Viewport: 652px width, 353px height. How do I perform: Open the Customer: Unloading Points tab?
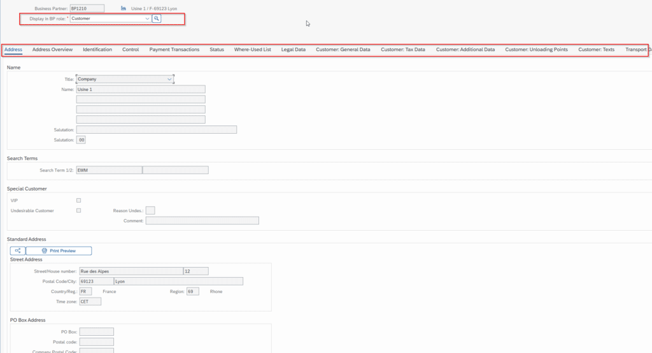536,50
